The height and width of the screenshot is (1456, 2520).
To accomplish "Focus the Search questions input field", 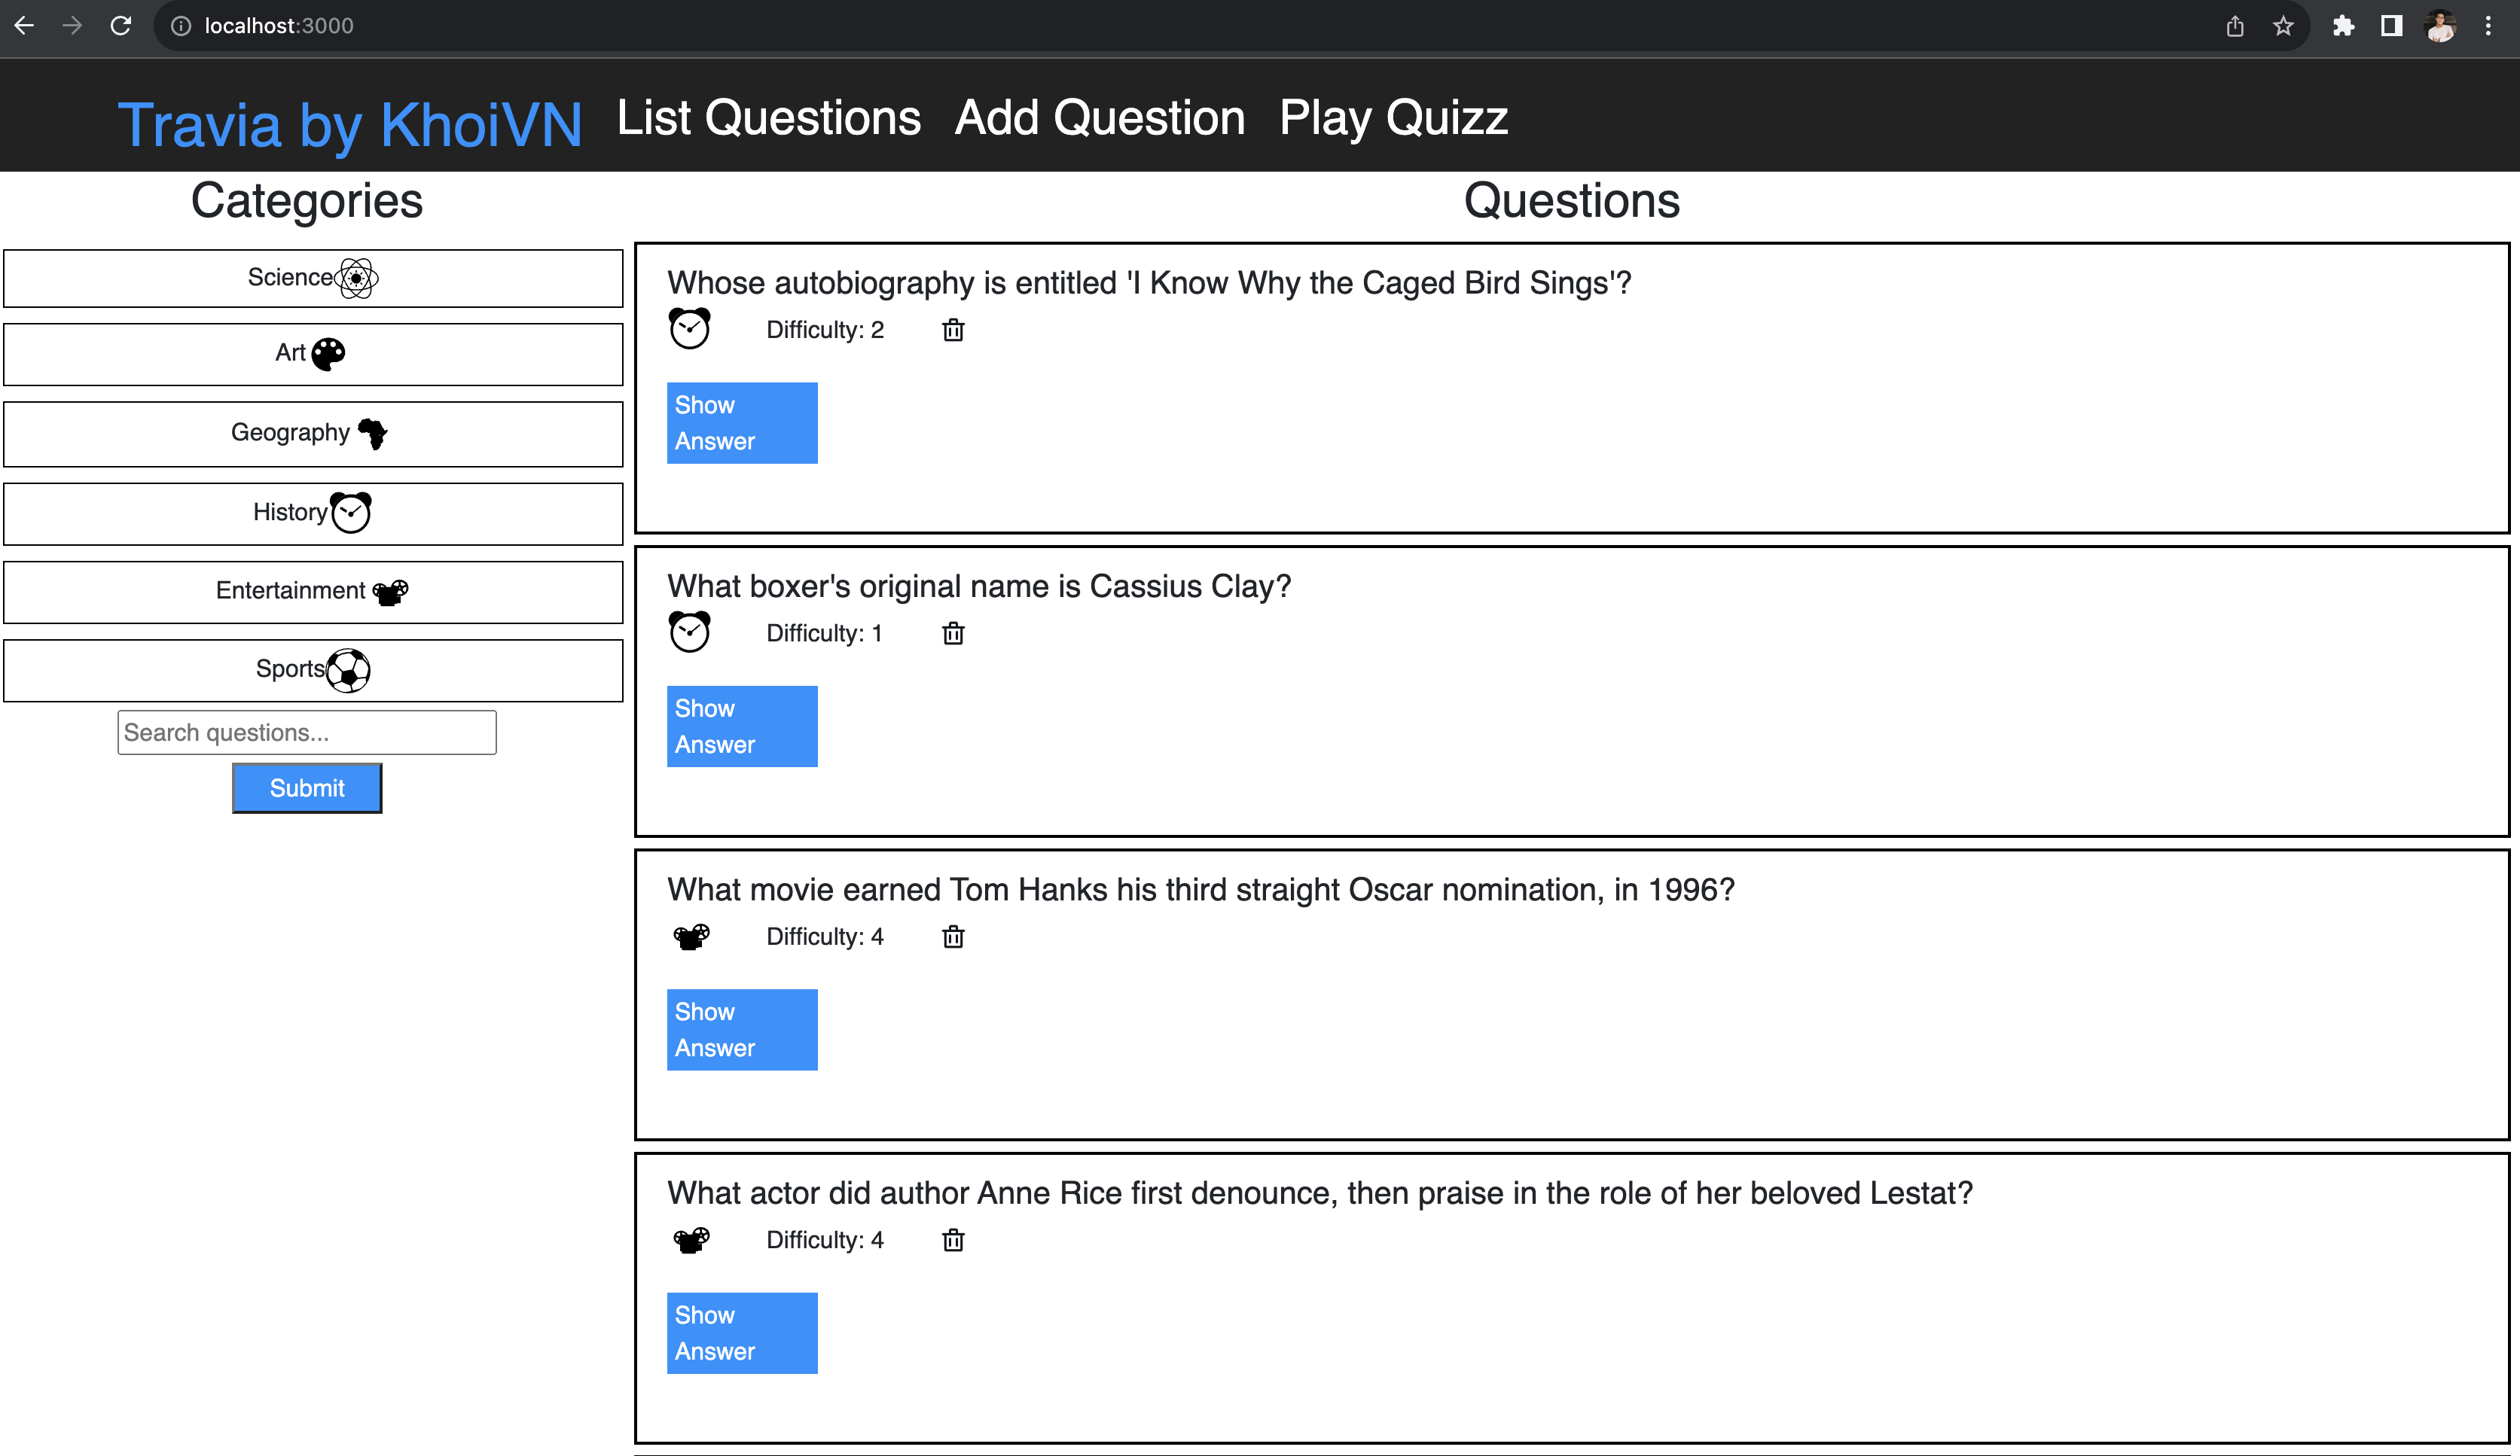I will 307,733.
